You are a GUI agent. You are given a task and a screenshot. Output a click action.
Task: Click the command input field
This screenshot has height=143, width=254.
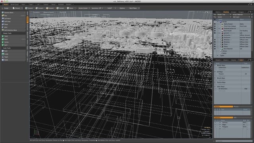(234, 141)
